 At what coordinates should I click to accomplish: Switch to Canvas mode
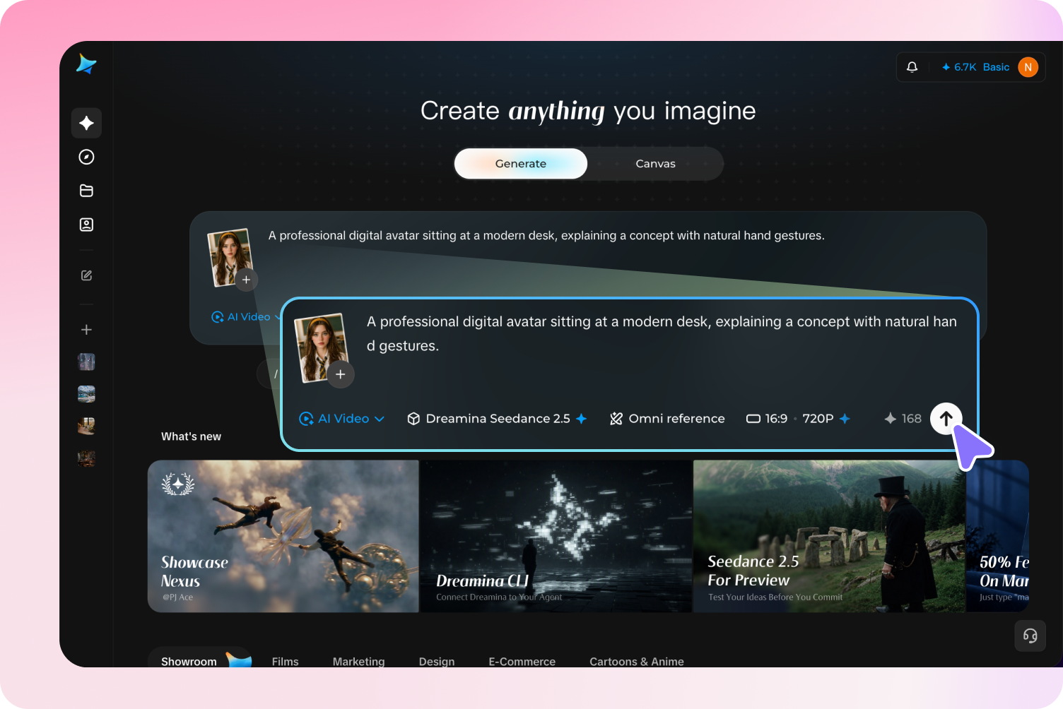(655, 164)
